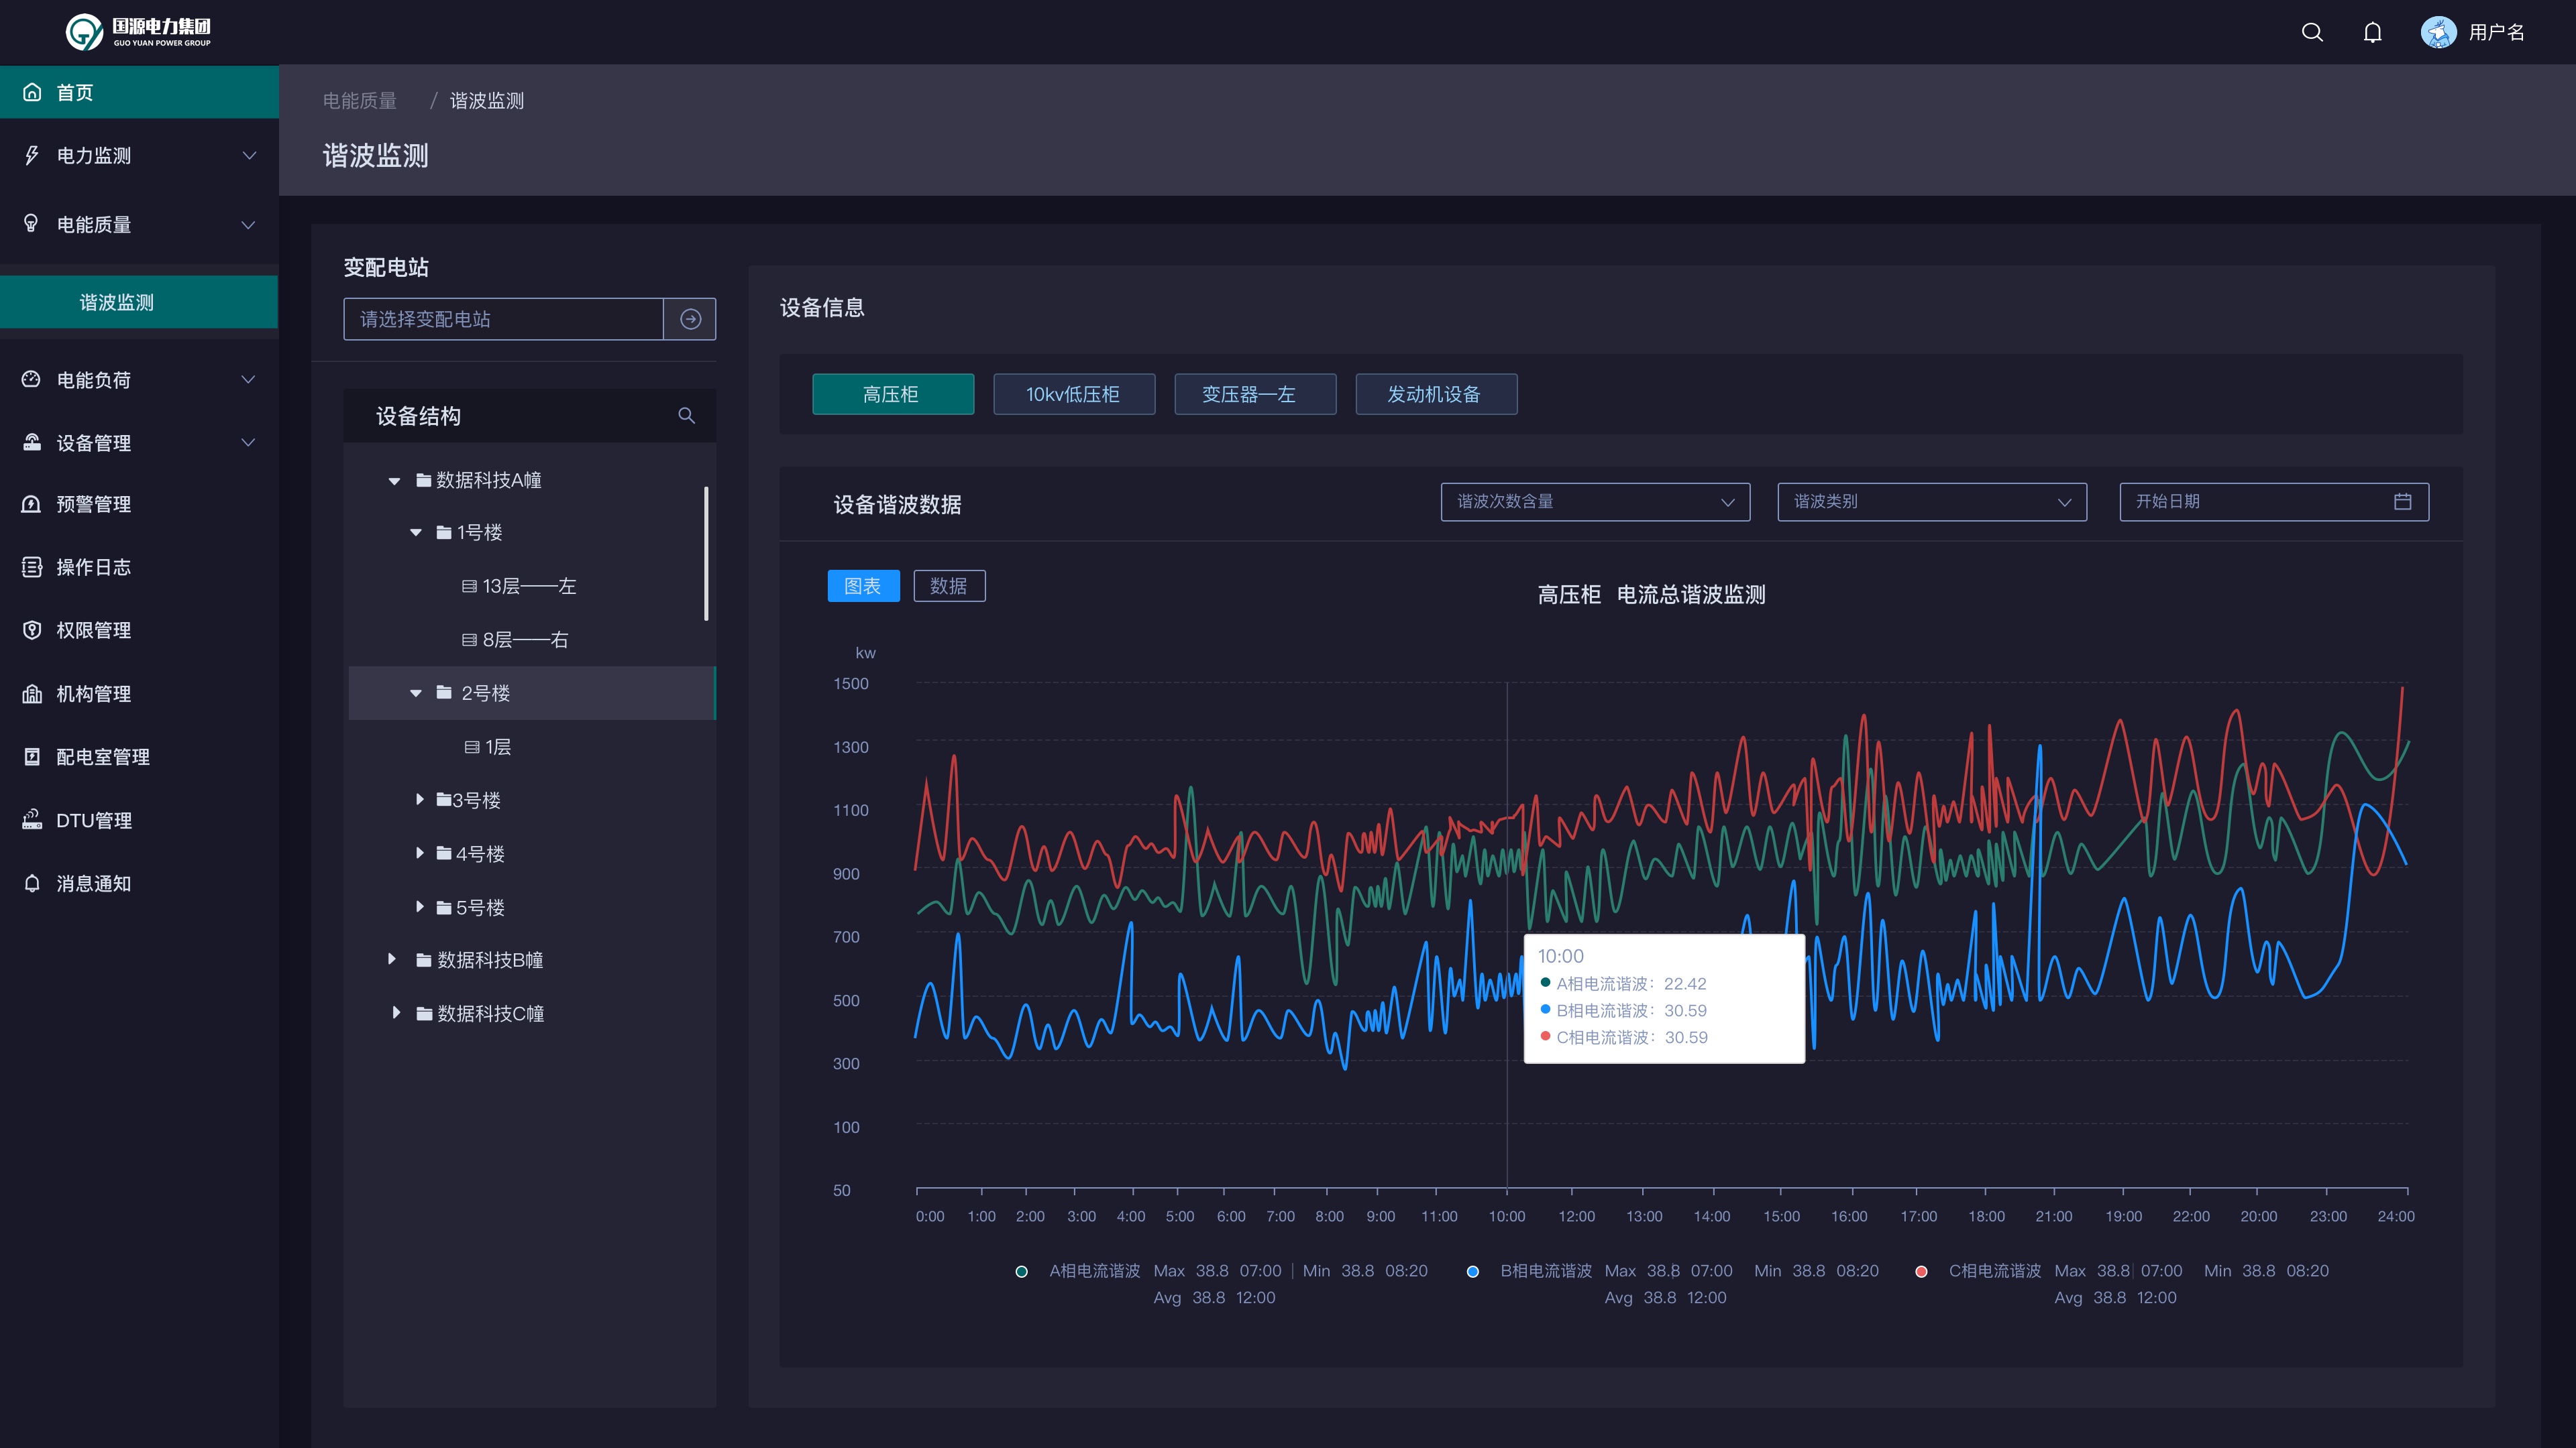Expand 设备管理 submenu chevron
Image resolution: width=2576 pixels, height=1448 pixels.
point(249,442)
